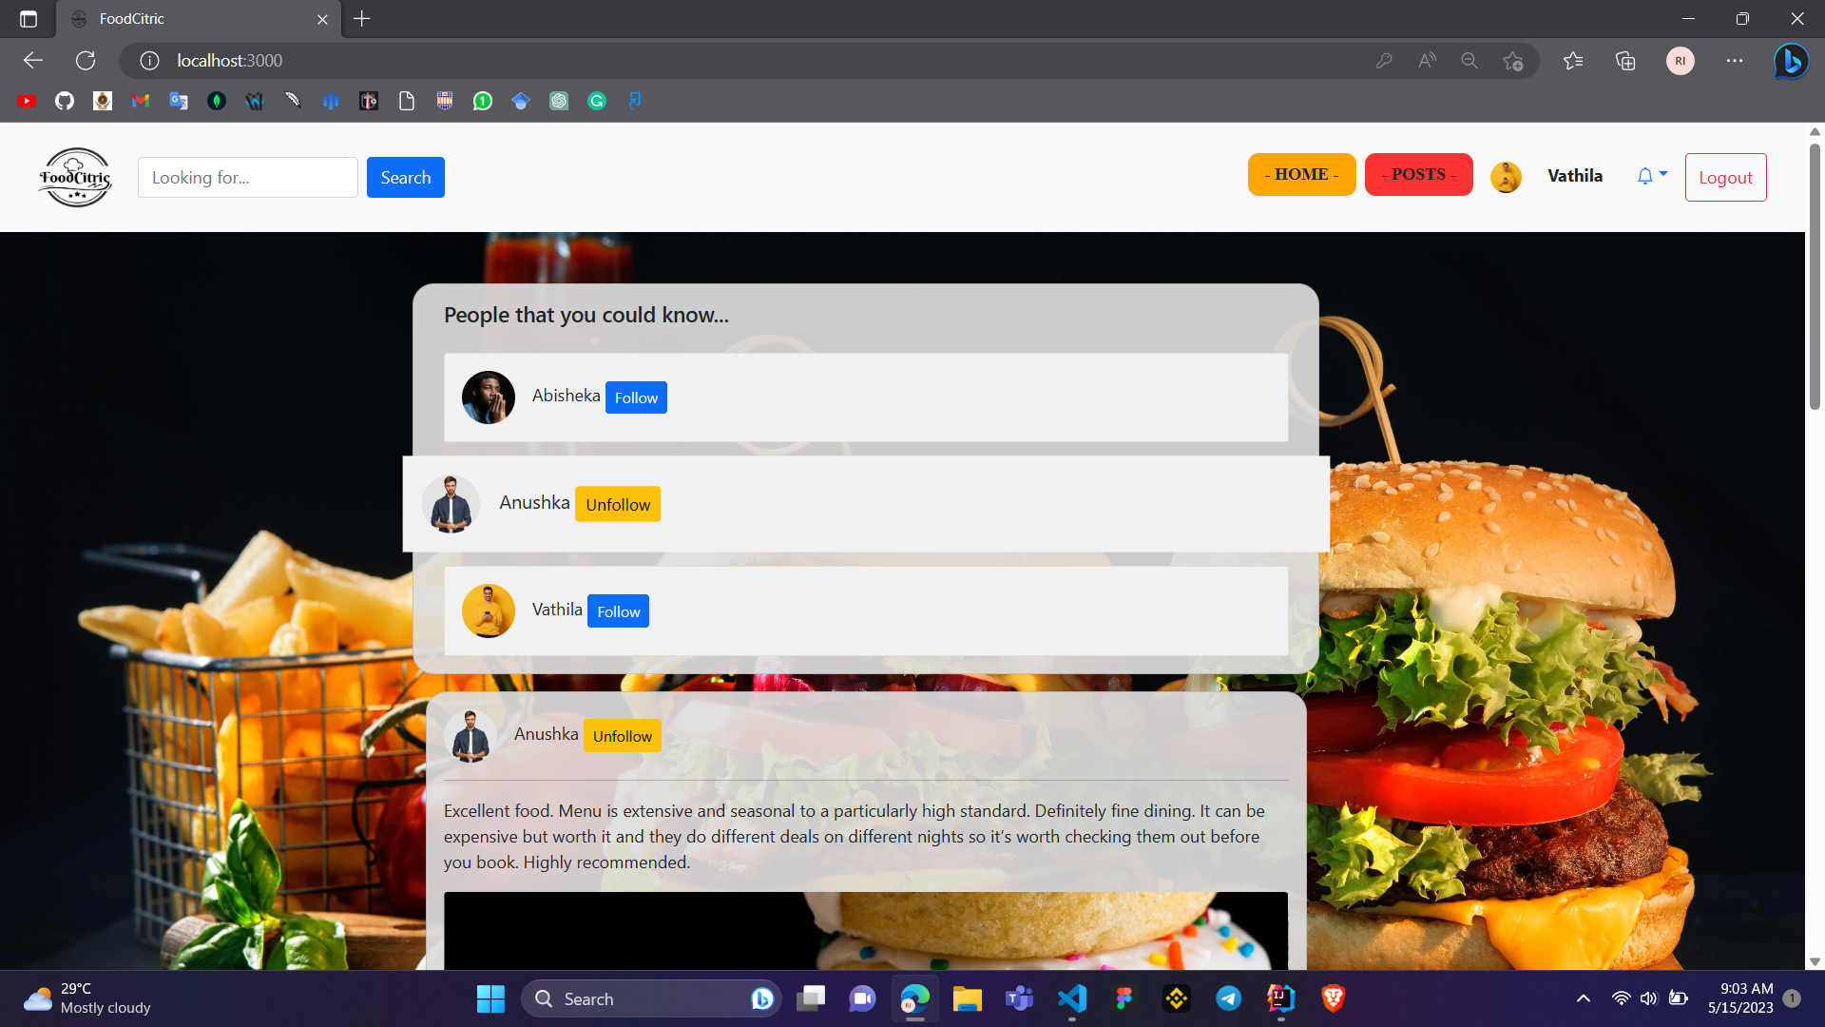Click Abisheka's profile picture
This screenshot has width=1825, height=1027.
tap(488, 397)
